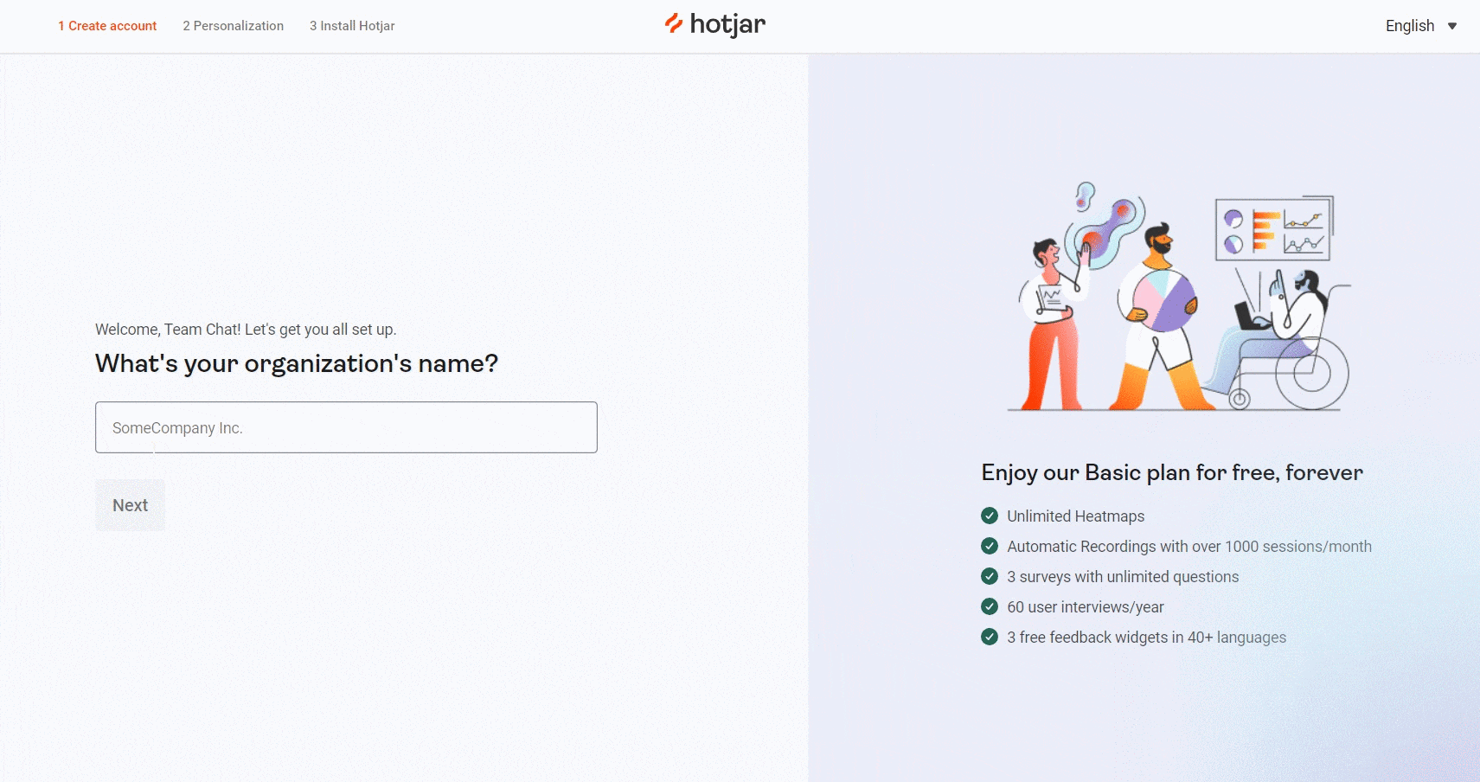The width and height of the screenshot is (1480, 782).
Task: Click the Hotjar wordmark in the header
Action: click(x=727, y=24)
